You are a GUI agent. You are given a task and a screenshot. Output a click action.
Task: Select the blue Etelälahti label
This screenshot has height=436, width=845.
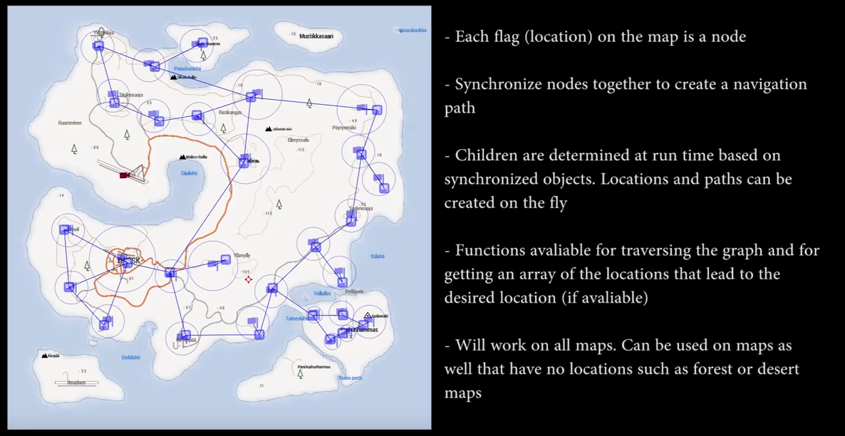[130, 358]
